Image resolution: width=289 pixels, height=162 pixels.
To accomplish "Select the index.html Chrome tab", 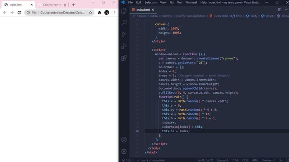I will pyautogui.click(x=18, y=5).
